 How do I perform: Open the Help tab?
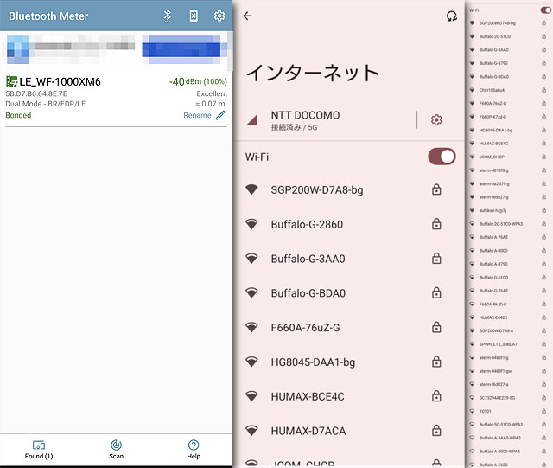point(194,449)
